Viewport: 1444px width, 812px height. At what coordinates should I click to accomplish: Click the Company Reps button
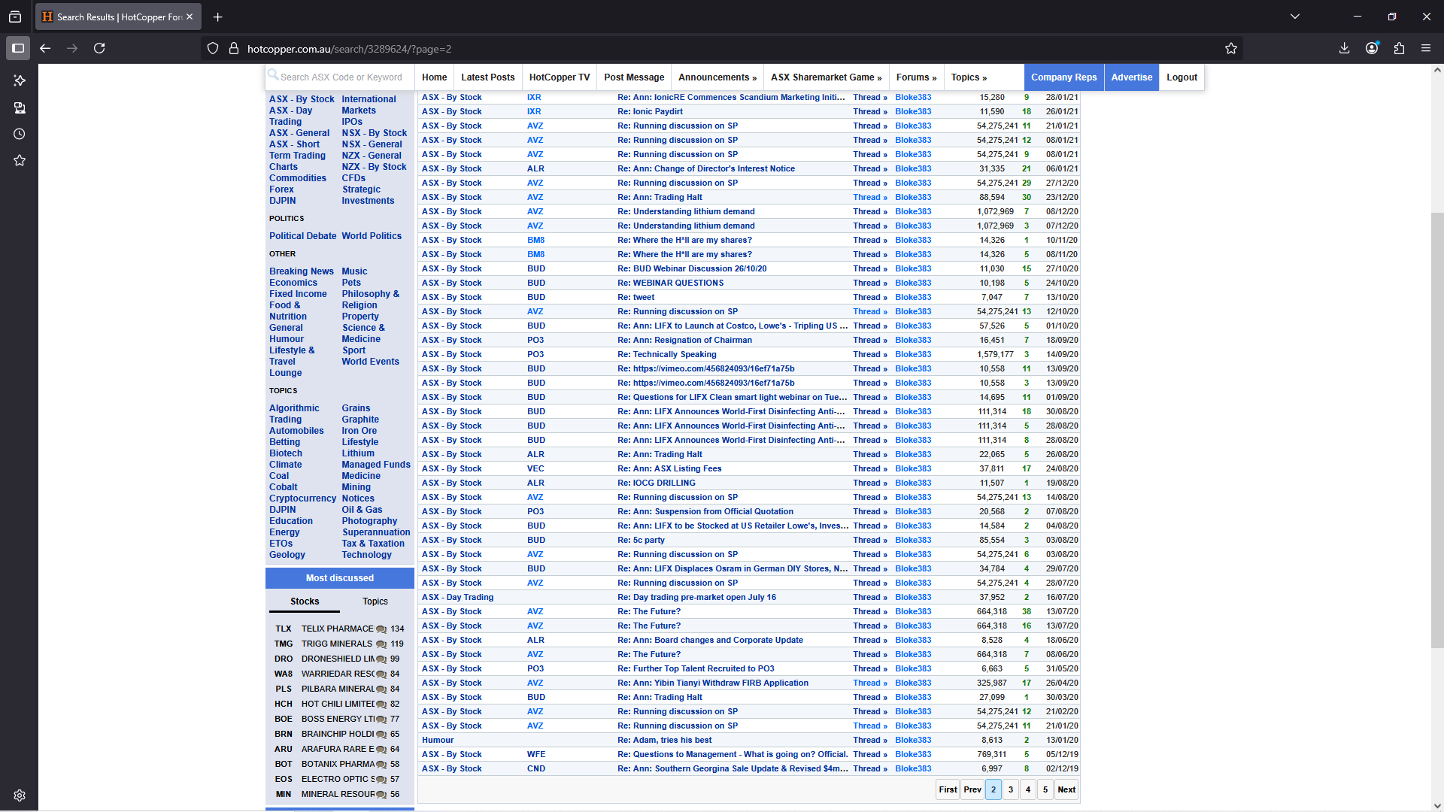click(1063, 77)
